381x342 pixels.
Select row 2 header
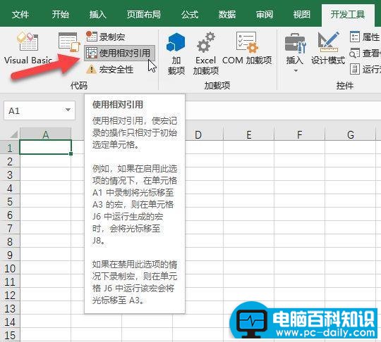click(x=10, y=161)
